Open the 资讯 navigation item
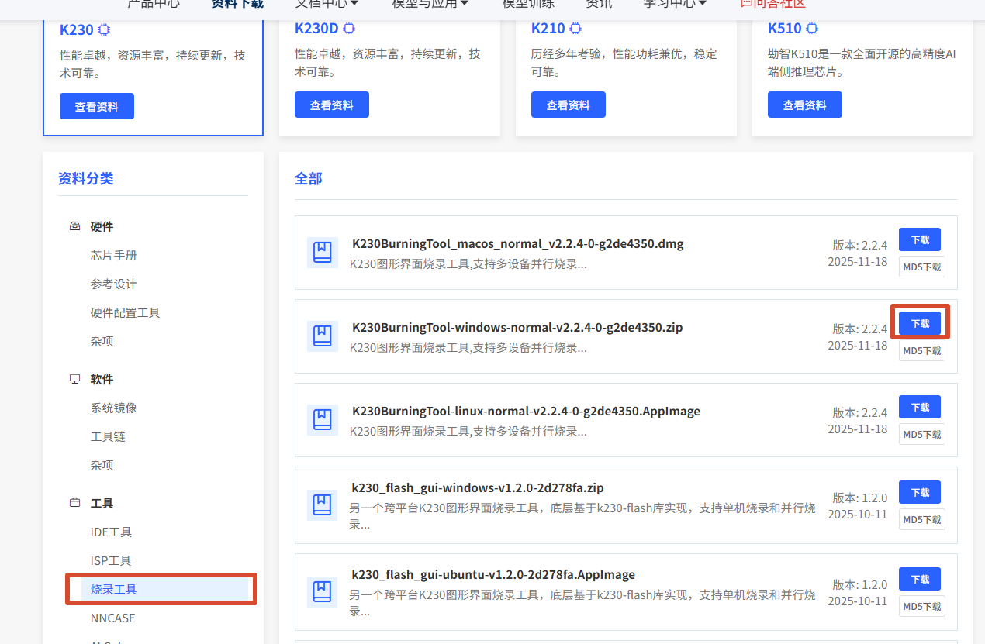Viewport: 985px width, 644px height. click(x=599, y=3)
